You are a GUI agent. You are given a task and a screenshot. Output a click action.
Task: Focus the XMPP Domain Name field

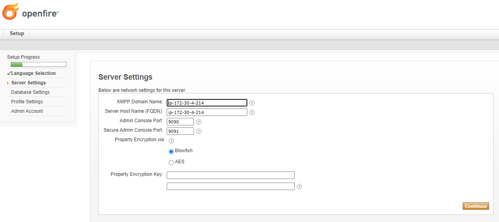(207, 103)
